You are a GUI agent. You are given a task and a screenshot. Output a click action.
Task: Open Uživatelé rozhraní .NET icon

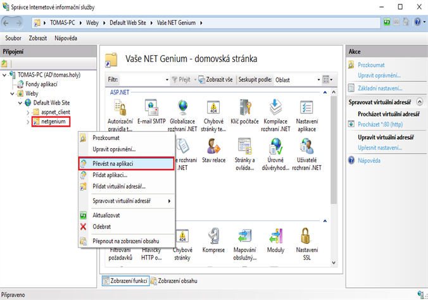[307, 146]
